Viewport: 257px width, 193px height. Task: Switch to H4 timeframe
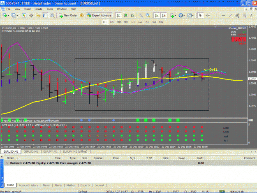pos(140,22)
